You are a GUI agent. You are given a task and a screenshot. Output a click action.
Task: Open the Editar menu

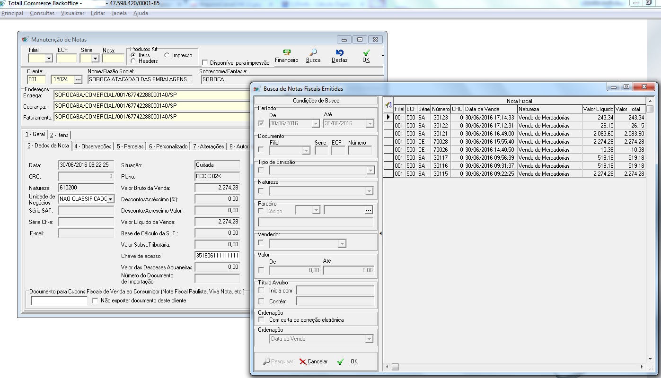pos(98,13)
